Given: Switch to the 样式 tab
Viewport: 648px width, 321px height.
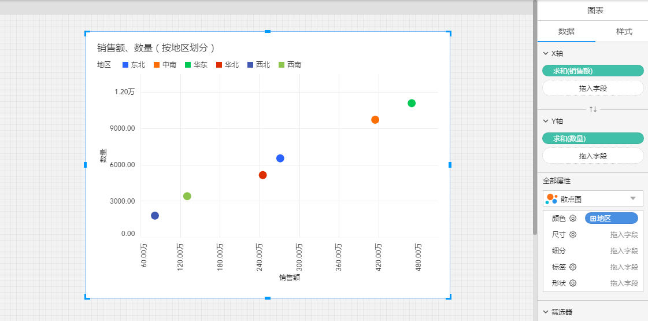Looking at the screenshot, I should [x=624, y=31].
